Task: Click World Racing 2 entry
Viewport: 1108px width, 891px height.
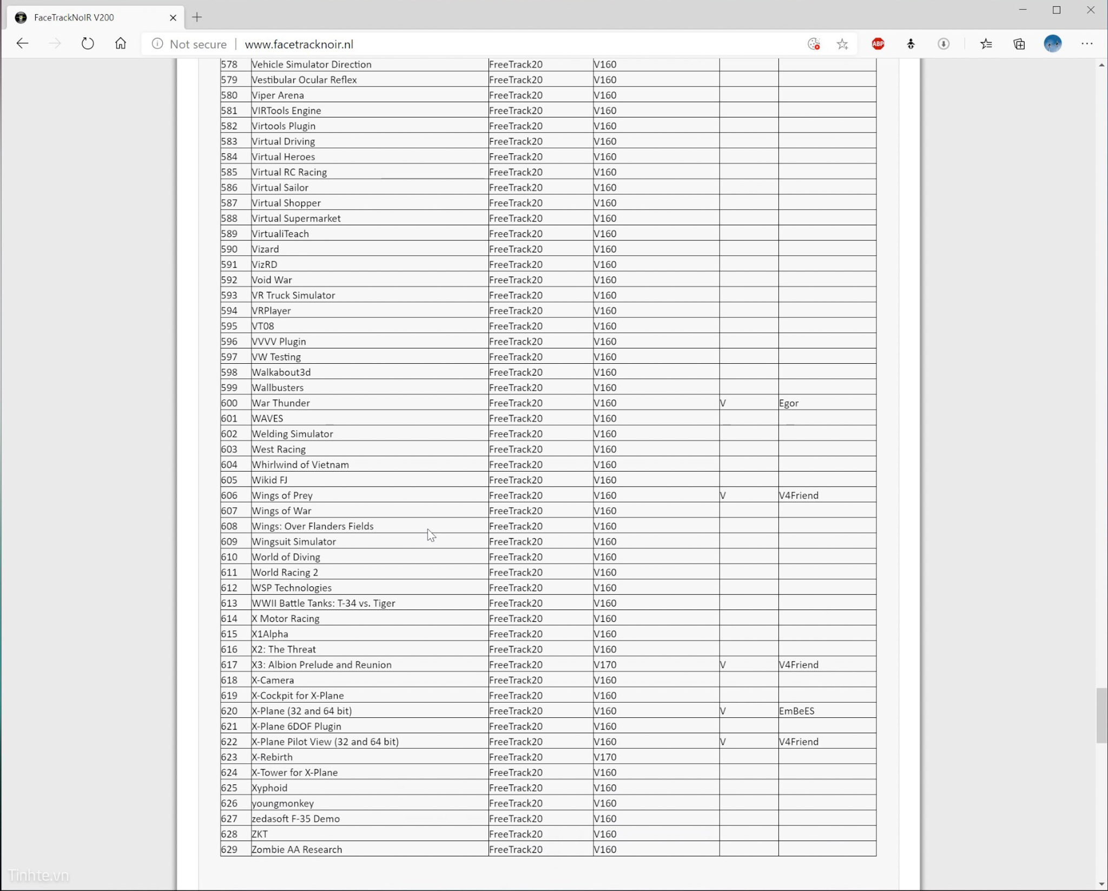Action: click(285, 573)
